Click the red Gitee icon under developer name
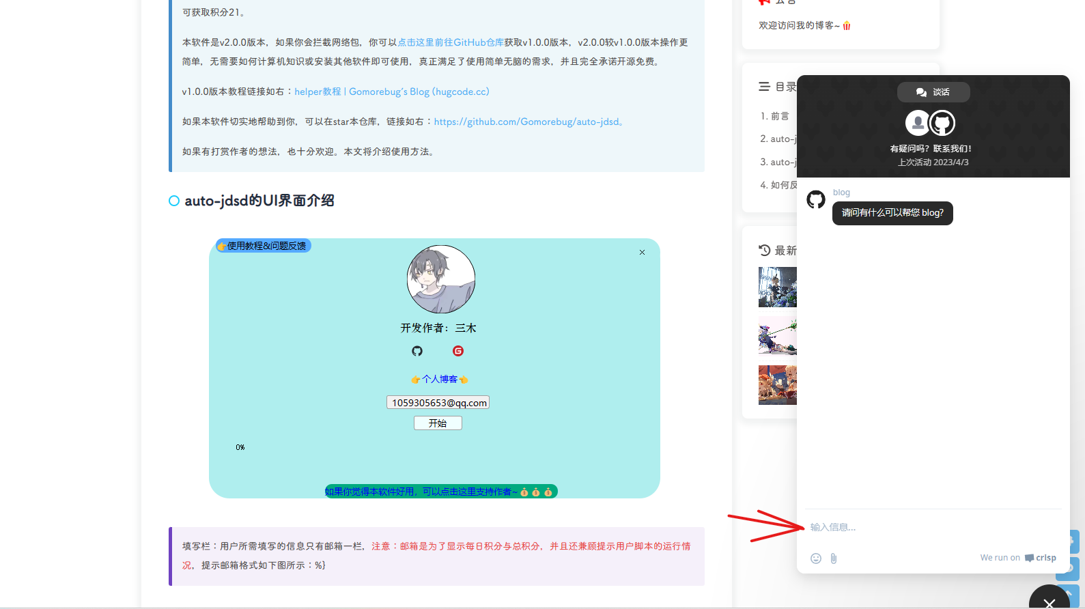 [x=458, y=351]
